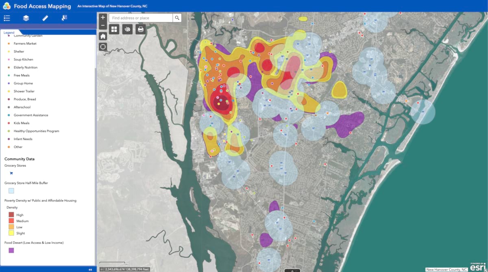This screenshot has height=272, width=488.
Task: Return map to default Home extent
Action: coord(103,36)
